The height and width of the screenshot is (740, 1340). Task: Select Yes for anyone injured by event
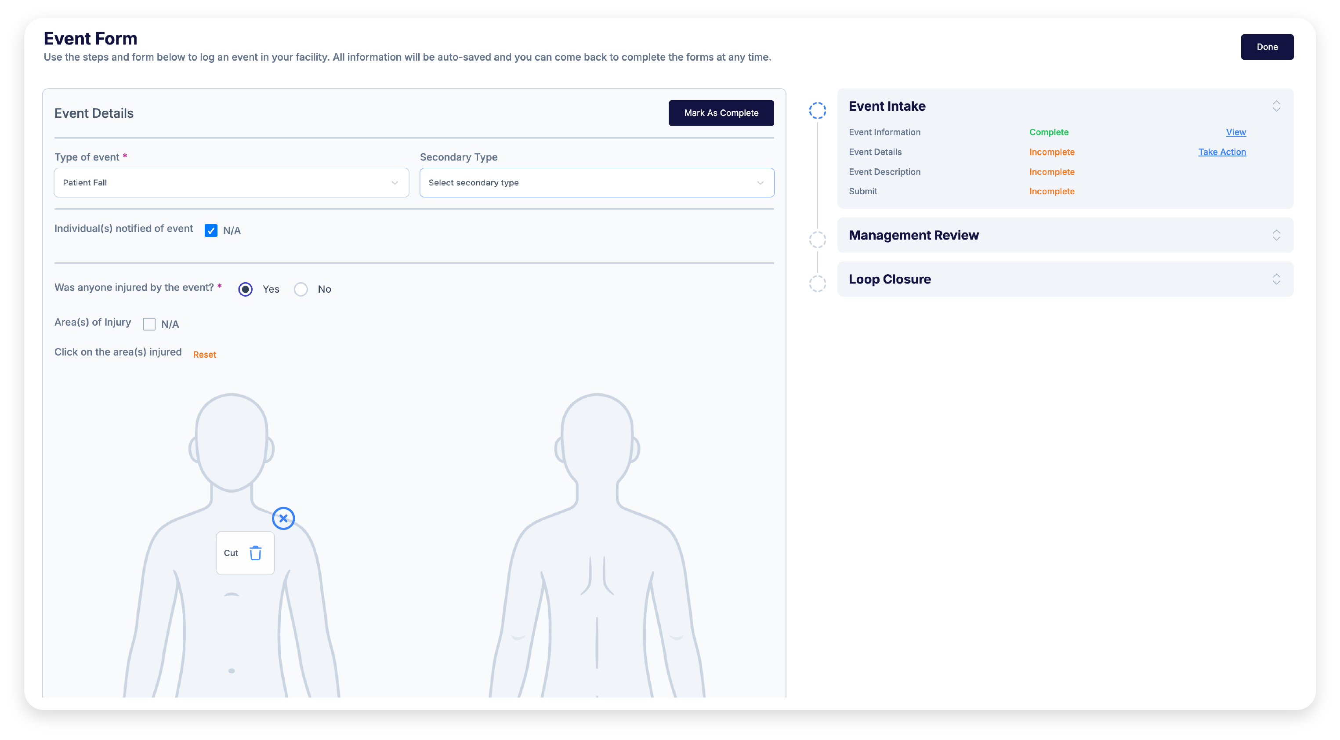coord(245,289)
